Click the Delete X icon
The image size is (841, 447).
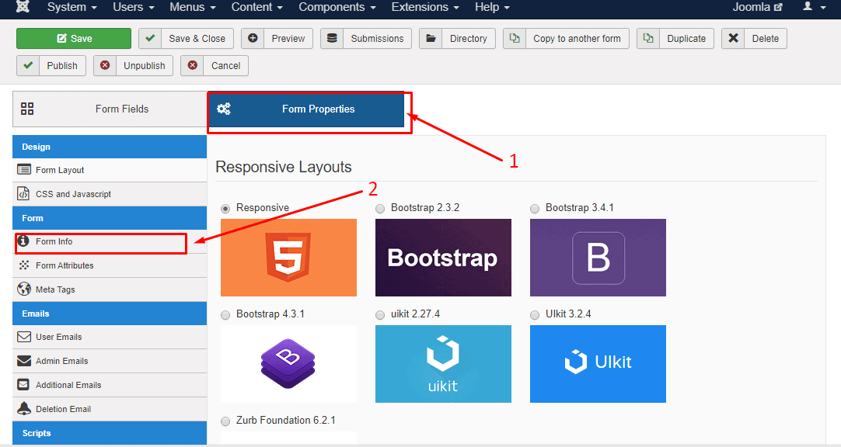pos(733,38)
